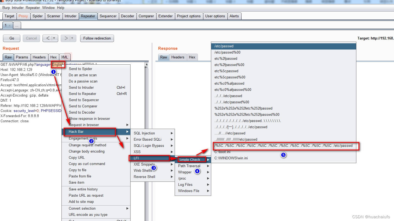
Task: Open the Window menu
Action: point(48,8)
